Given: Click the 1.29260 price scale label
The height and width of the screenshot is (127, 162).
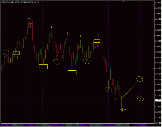Looking at the screenshot, I should [x=158, y=117].
